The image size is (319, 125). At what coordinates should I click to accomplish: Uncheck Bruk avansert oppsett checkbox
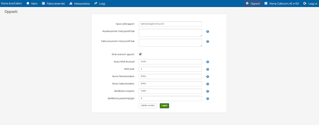coord(140,54)
